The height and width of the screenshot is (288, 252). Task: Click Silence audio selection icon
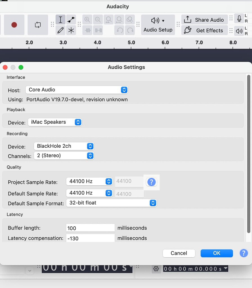pos(98,30)
